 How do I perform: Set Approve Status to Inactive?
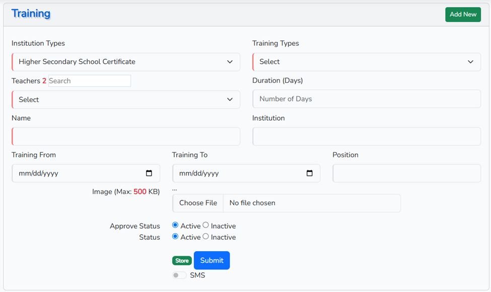[x=205, y=225]
